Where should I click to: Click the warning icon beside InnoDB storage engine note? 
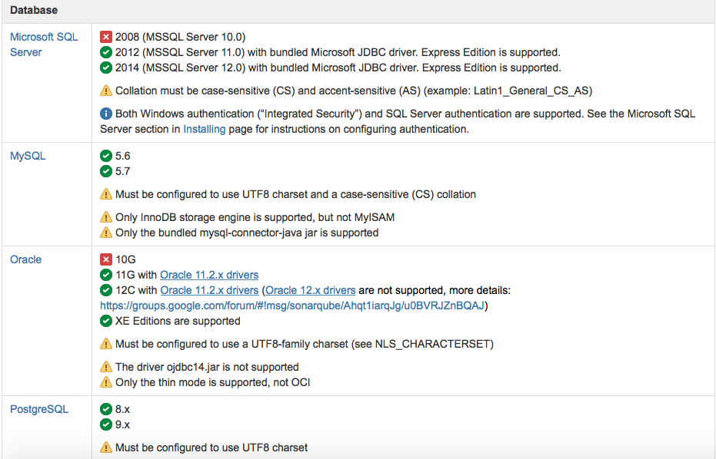(106, 217)
